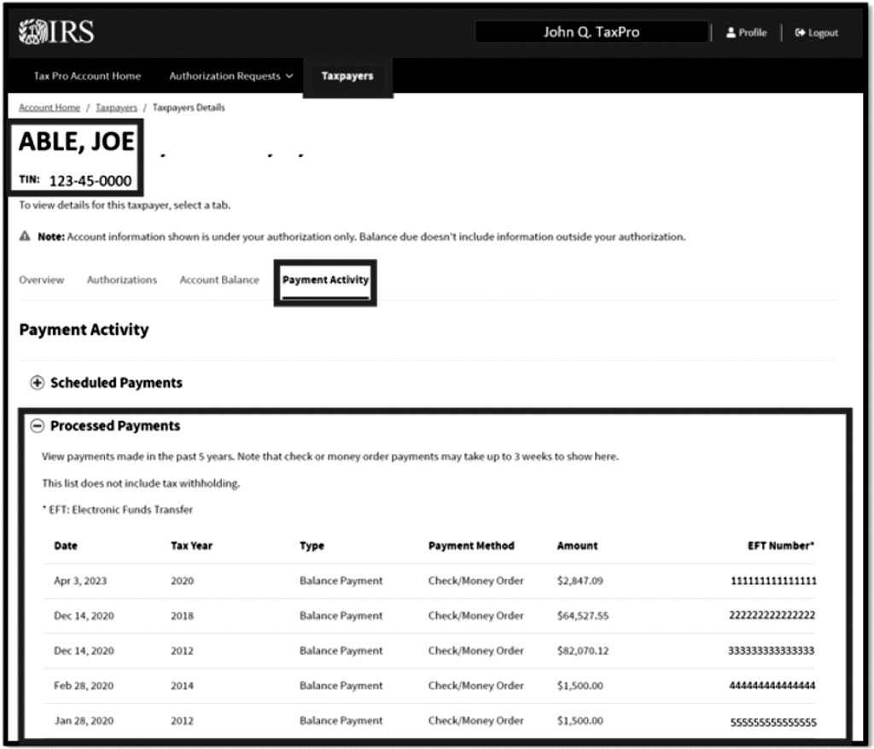Collapse Processed Payments with the minus icon
Viewport: 874px width, 749px height.
point(38,426)
